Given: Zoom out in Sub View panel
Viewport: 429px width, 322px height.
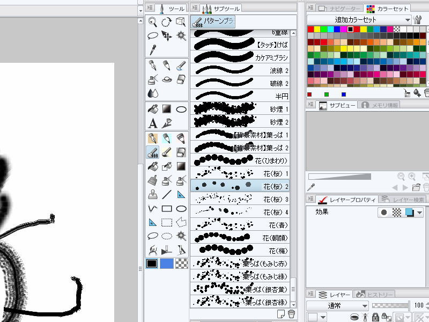Looking at the screenshot, I should (401, 177).
